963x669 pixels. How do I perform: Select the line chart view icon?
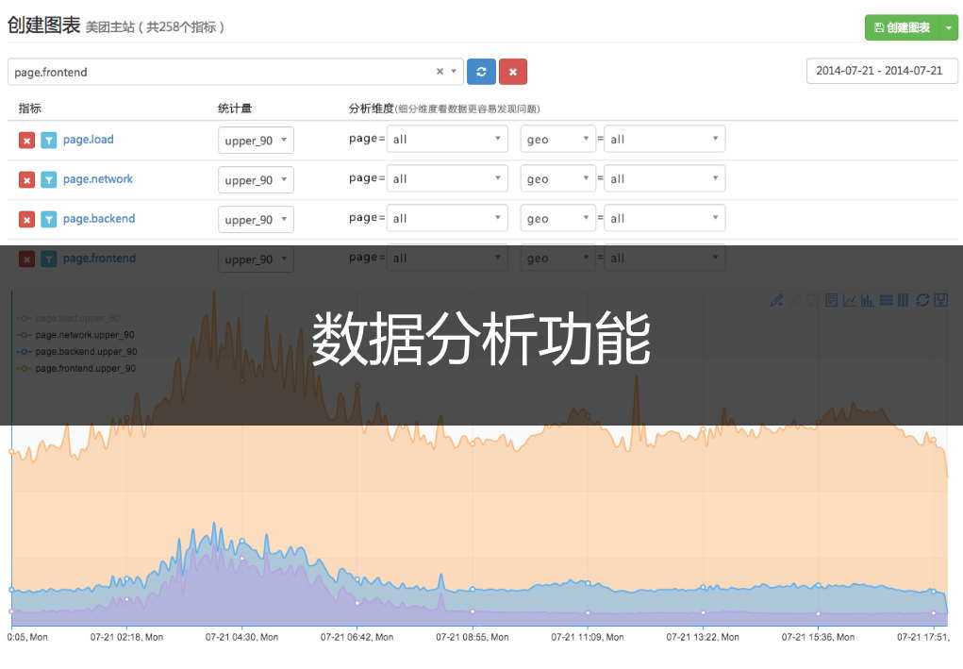850,300
